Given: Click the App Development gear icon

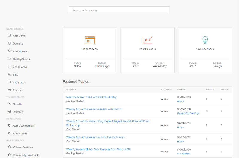Looking at the screenshot, I should [9, 125].
